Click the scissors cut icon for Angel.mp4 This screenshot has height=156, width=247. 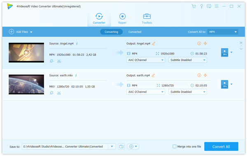tap(59, 61)
